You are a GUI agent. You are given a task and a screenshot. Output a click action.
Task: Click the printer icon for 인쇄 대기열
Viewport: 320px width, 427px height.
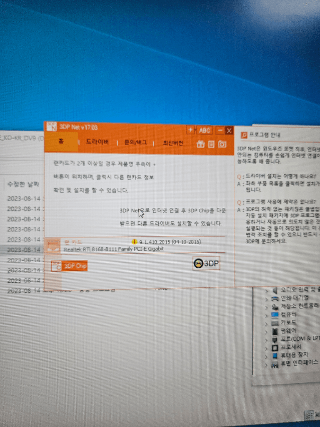pyautogui.click(x=275, y=299)
